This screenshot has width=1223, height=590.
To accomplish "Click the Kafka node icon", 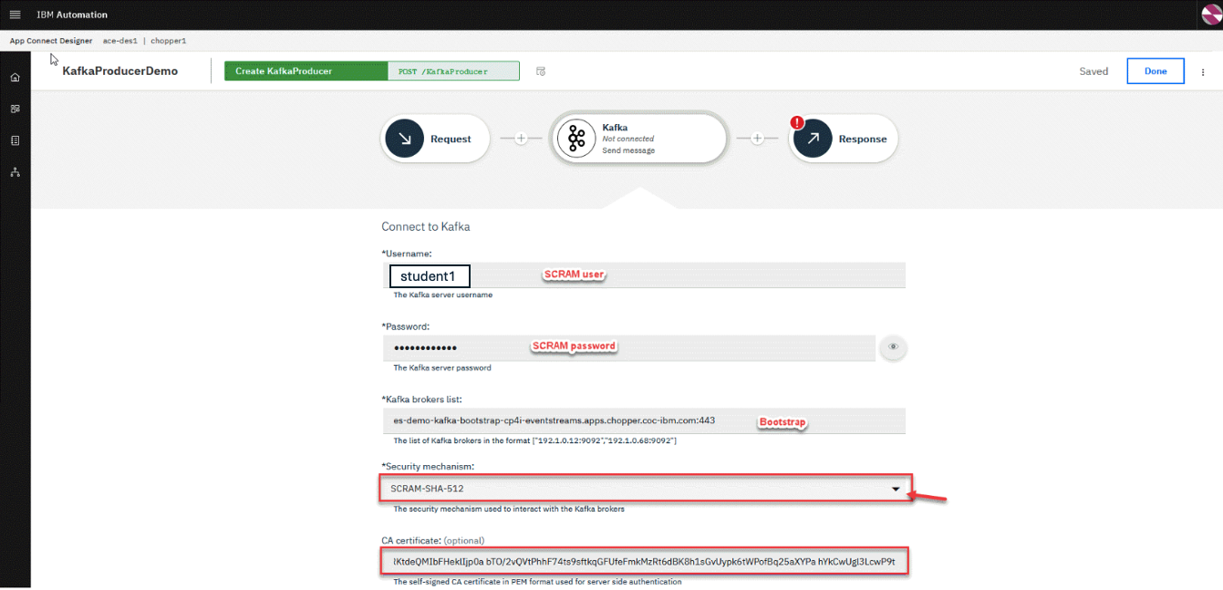I will tap(576, 139).
